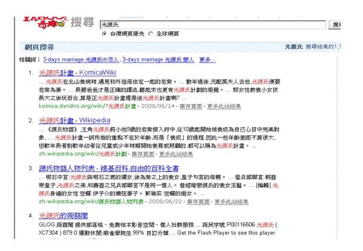Open cached page of KomicaWiki result
The image size is (363, 251).
191,106
